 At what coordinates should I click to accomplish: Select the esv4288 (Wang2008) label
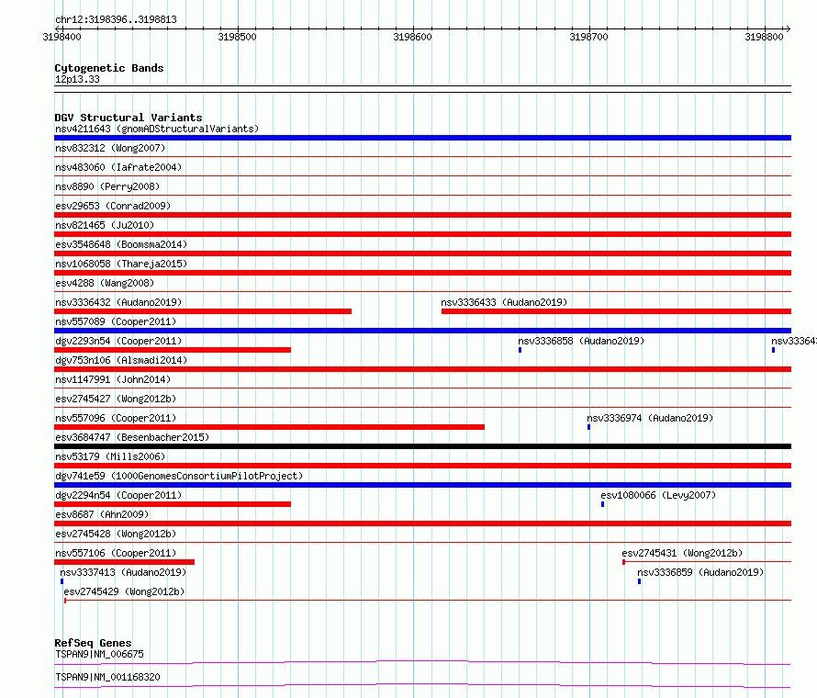point(105,283)
